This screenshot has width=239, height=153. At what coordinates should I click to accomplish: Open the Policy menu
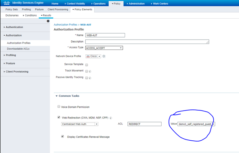pyautogui.click(x=116, y=4)
